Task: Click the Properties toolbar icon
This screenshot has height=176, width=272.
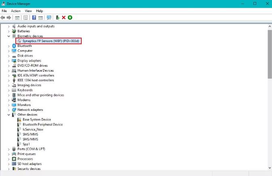Action: tap(26, 17)
